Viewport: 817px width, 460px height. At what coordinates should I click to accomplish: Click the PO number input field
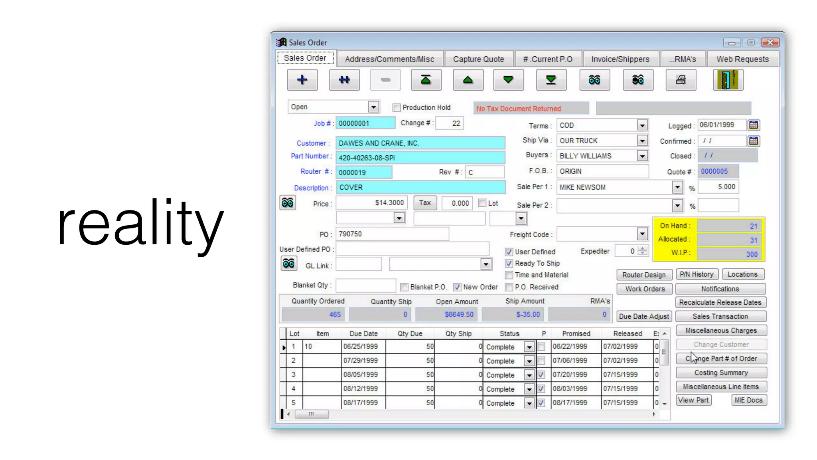[392, 234]
